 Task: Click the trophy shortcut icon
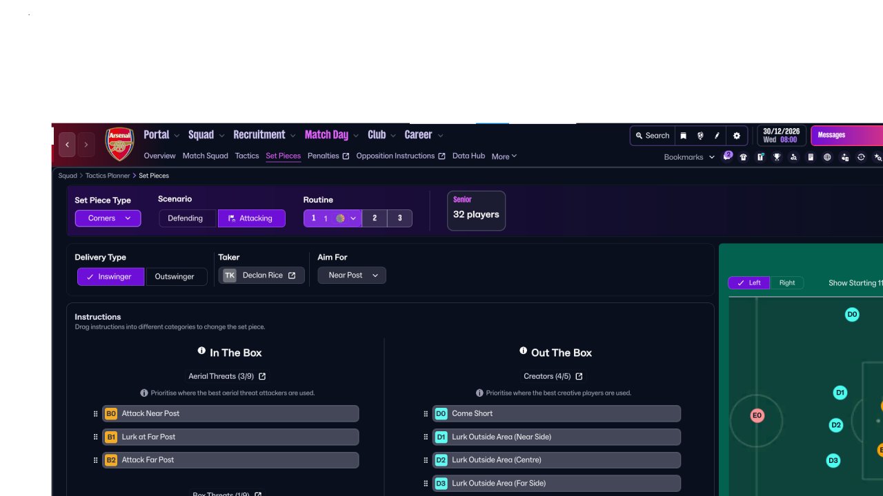[777, 157]
